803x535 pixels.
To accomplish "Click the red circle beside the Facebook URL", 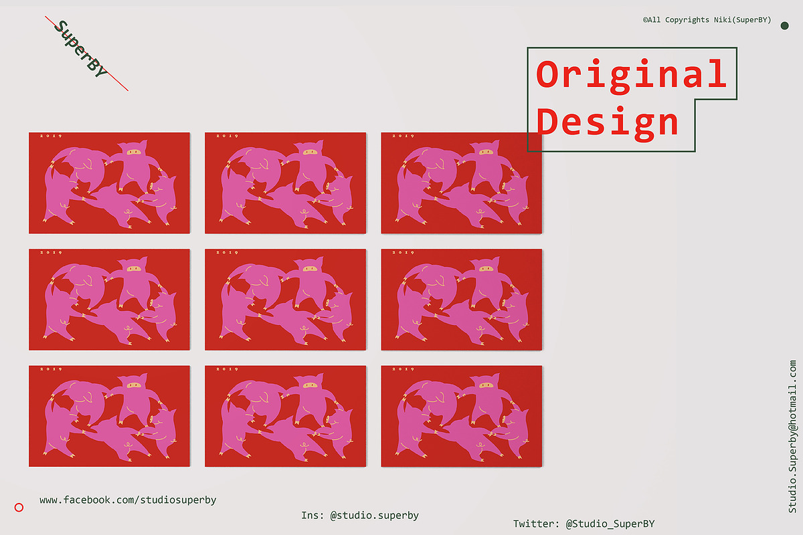I will [19, 508].
